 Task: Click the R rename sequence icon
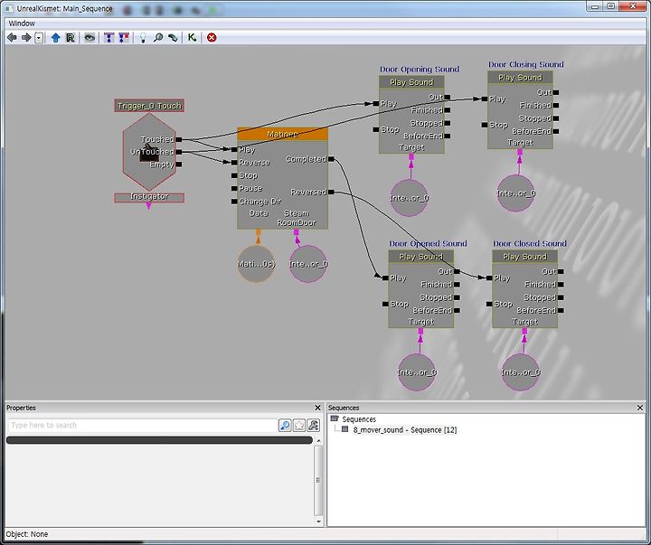pos(71,38)
